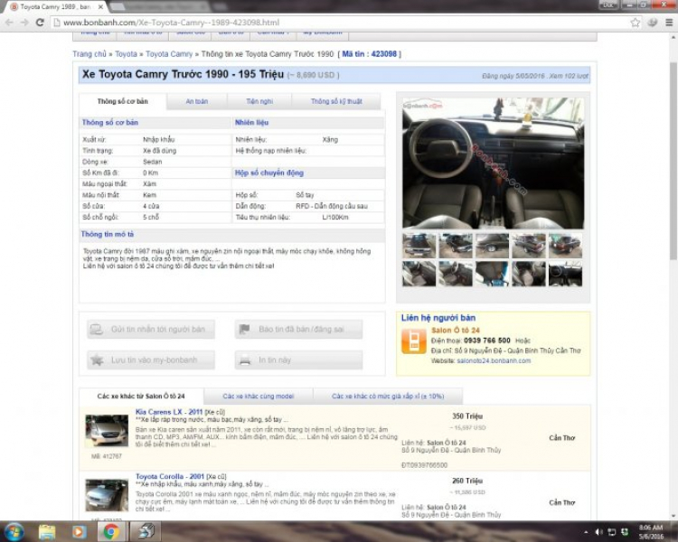Select second thumbnail in top row
Viewport: 678px width, 542px height.
coord(456,246)
